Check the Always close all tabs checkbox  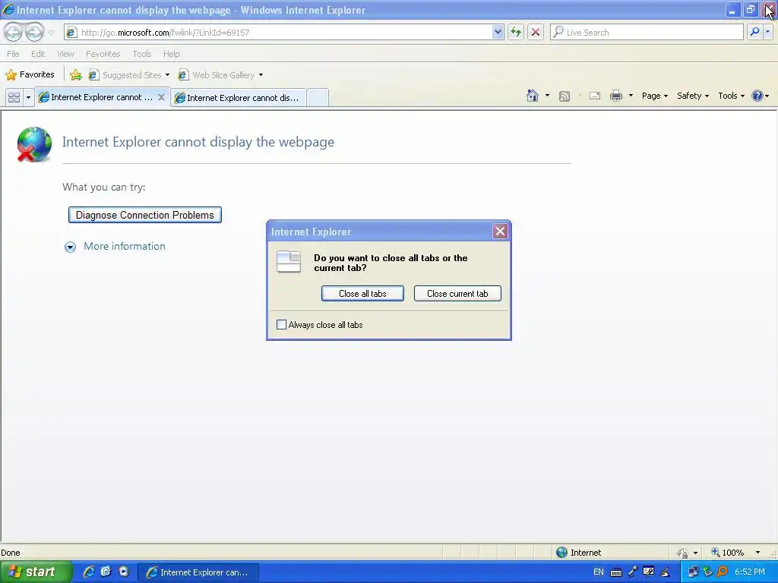click(x=281, y=325)
